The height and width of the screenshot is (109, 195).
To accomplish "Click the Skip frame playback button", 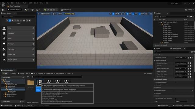I will pos(48,10).
